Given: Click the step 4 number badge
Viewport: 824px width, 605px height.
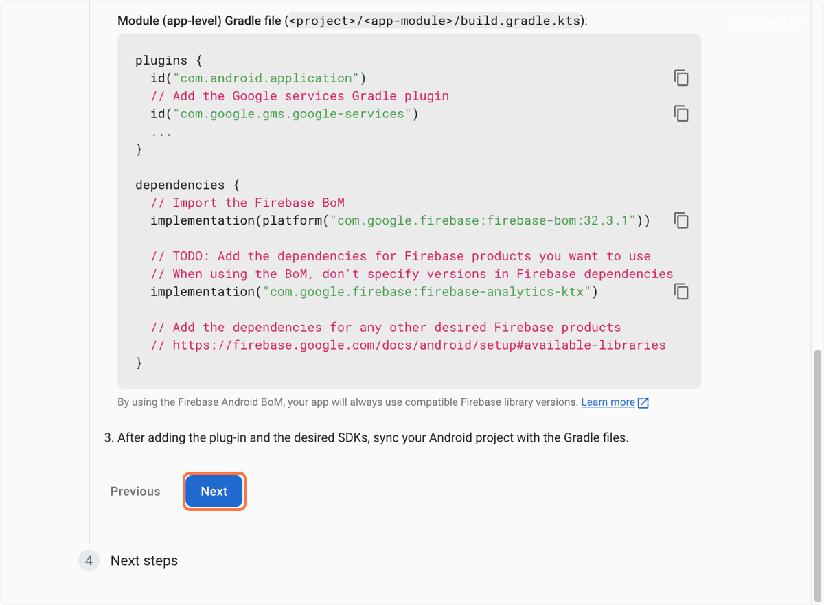Looking at the screenshot, I should click(x=89, y=561).
